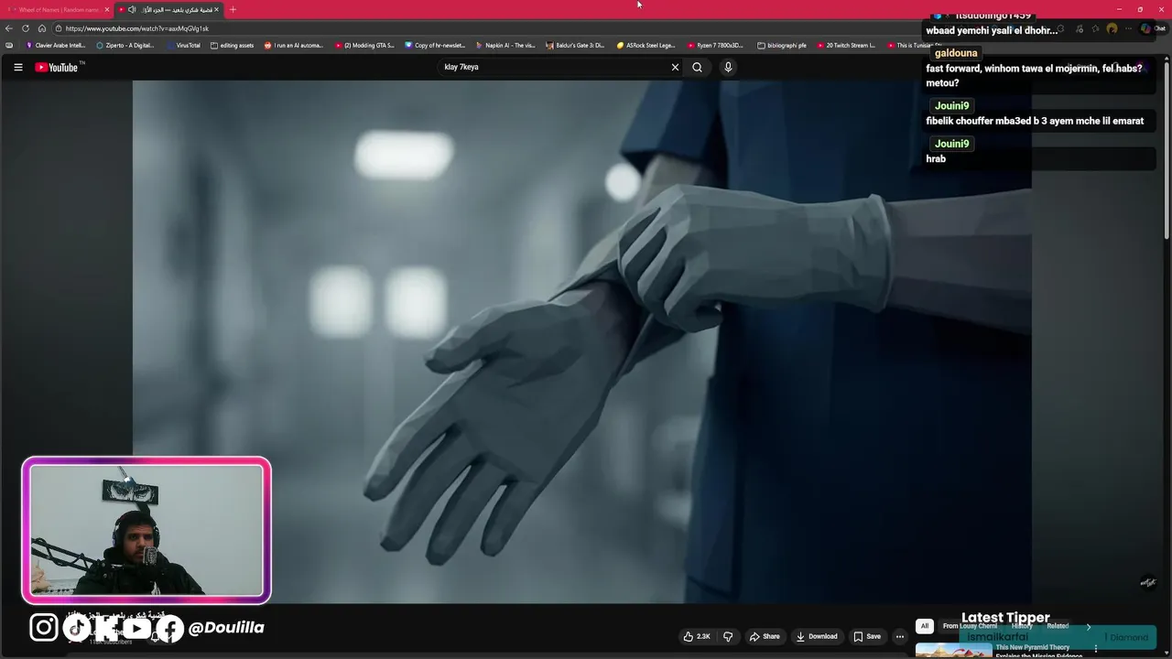
Task: Reload the current page
Action: tap(26, 28)
